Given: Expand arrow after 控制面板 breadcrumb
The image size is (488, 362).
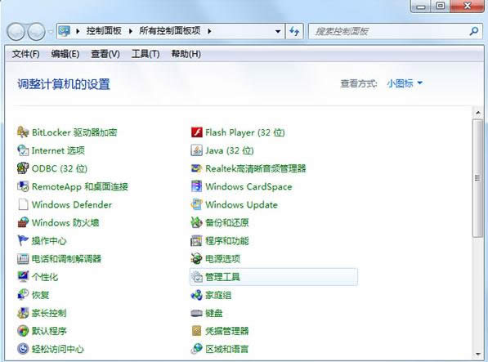Looking at the screenshot, I should click(x=131, y=31).
